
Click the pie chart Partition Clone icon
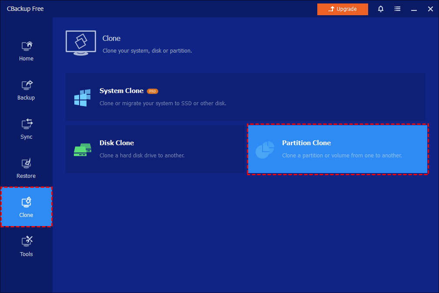(265, 150)
